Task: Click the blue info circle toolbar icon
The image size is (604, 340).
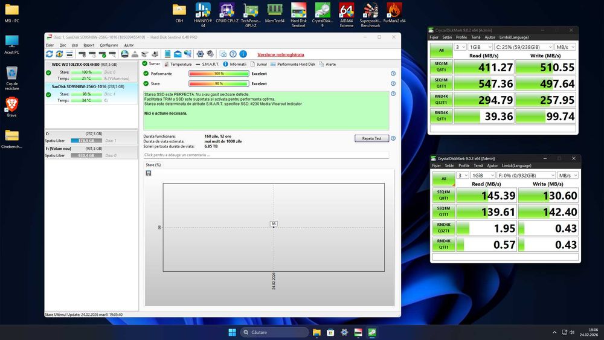Action: point(243,54)
